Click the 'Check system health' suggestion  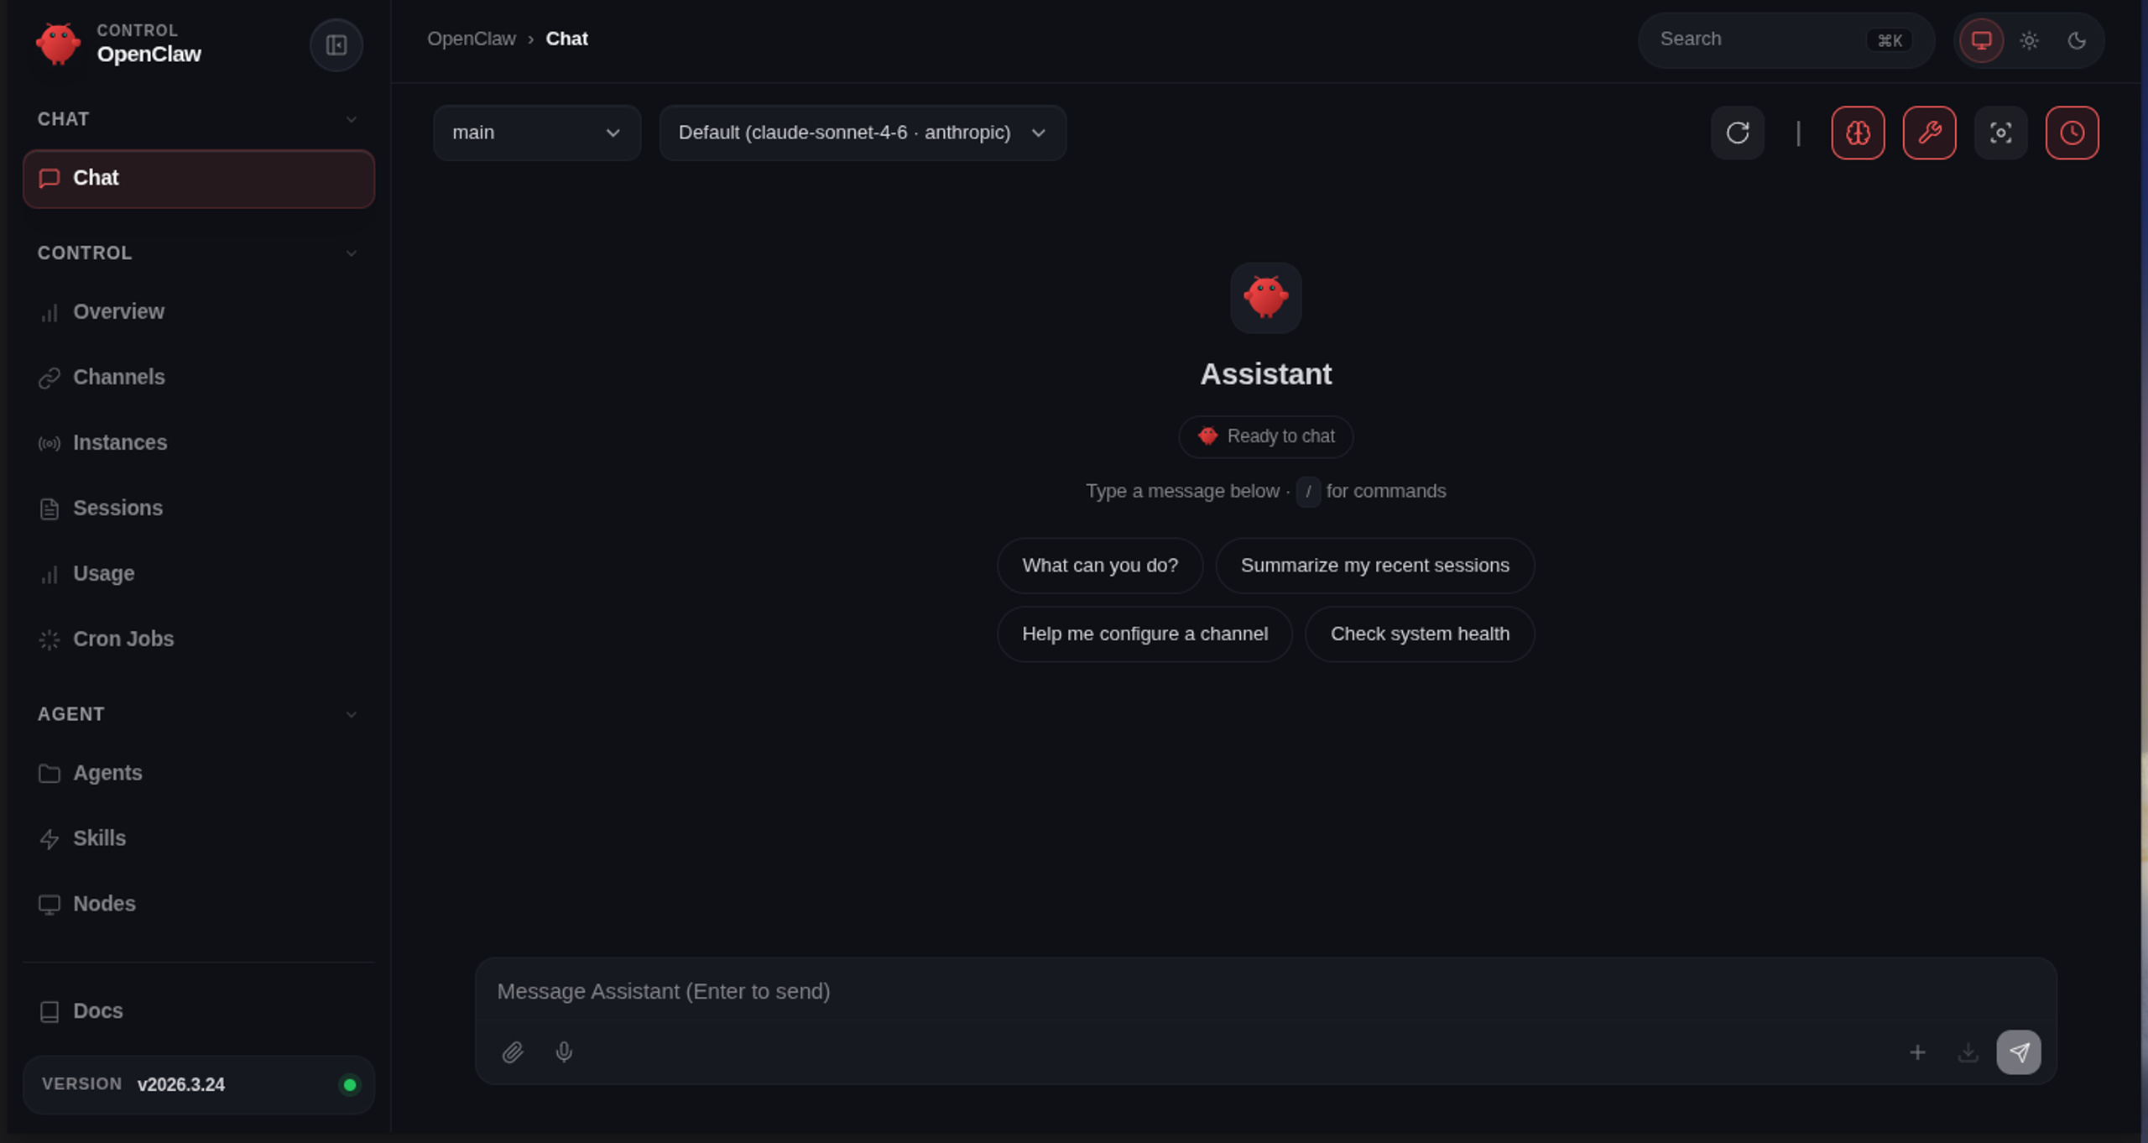(1420, 634)
